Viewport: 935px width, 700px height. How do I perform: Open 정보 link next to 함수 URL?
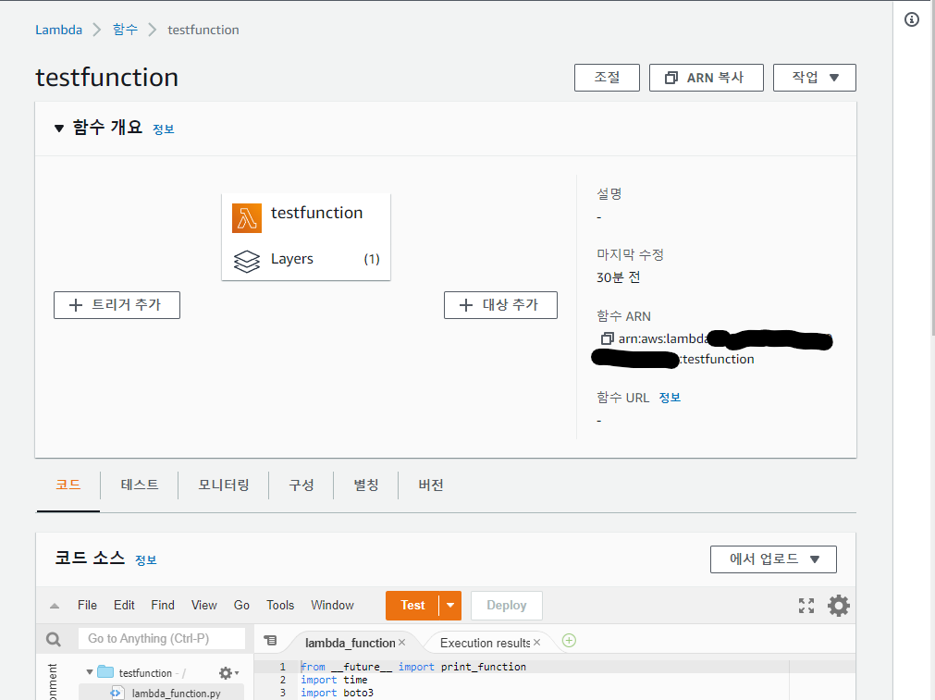pyautogui.click(x=670, y=398)
